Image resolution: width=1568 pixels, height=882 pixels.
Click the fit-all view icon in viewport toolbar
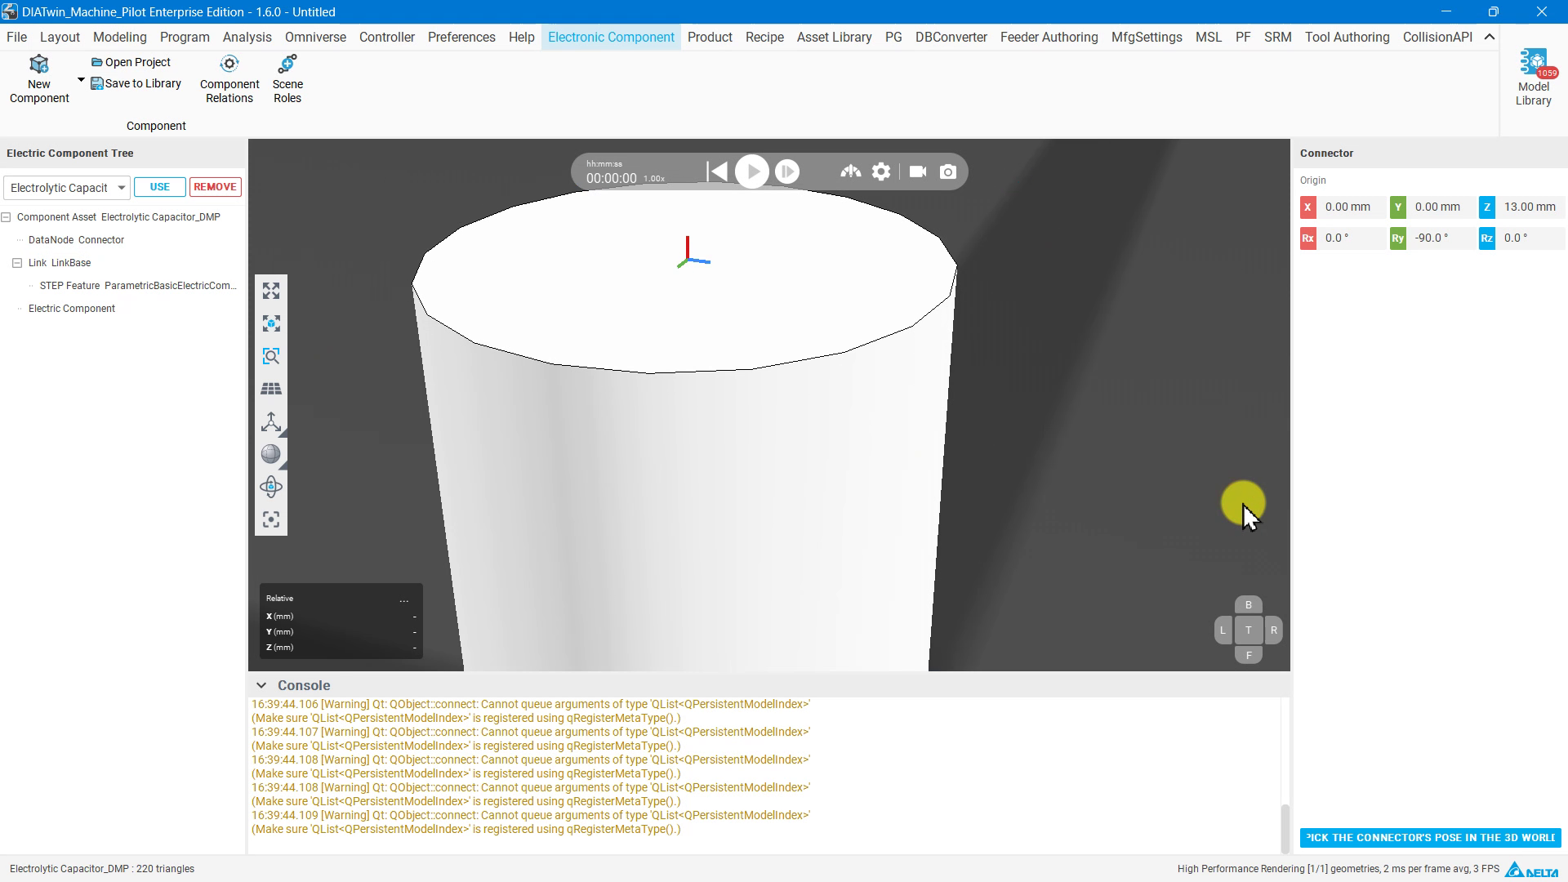(271, 291)
